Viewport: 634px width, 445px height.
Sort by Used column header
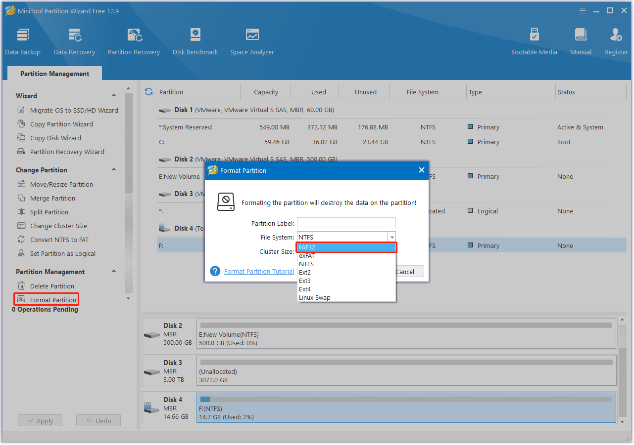318,92
